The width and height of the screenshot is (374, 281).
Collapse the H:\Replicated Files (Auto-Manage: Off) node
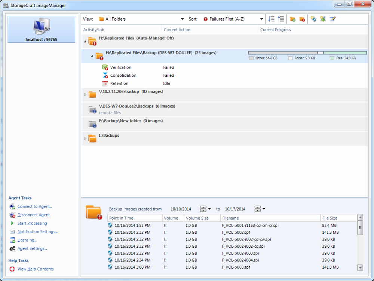(85, 41)
